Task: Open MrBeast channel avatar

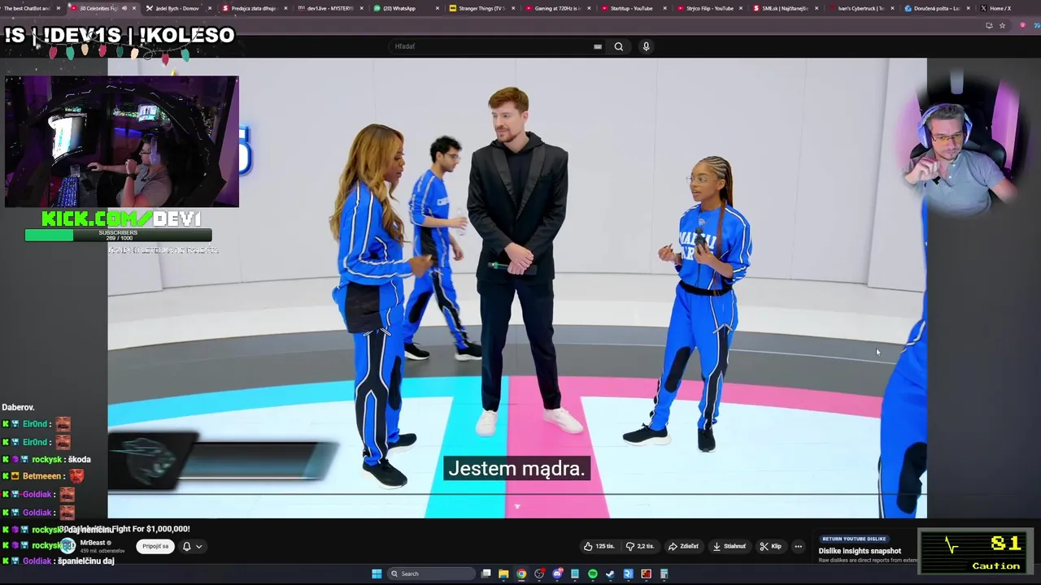Action: (68, 546)
